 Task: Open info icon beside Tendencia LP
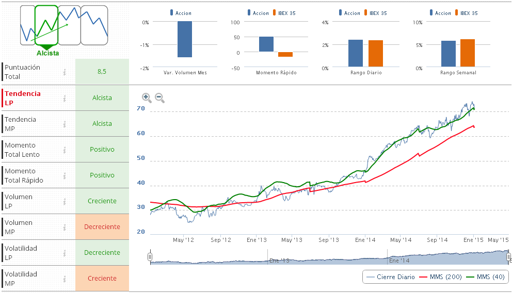pyautogui.click(x=65, y=98)
